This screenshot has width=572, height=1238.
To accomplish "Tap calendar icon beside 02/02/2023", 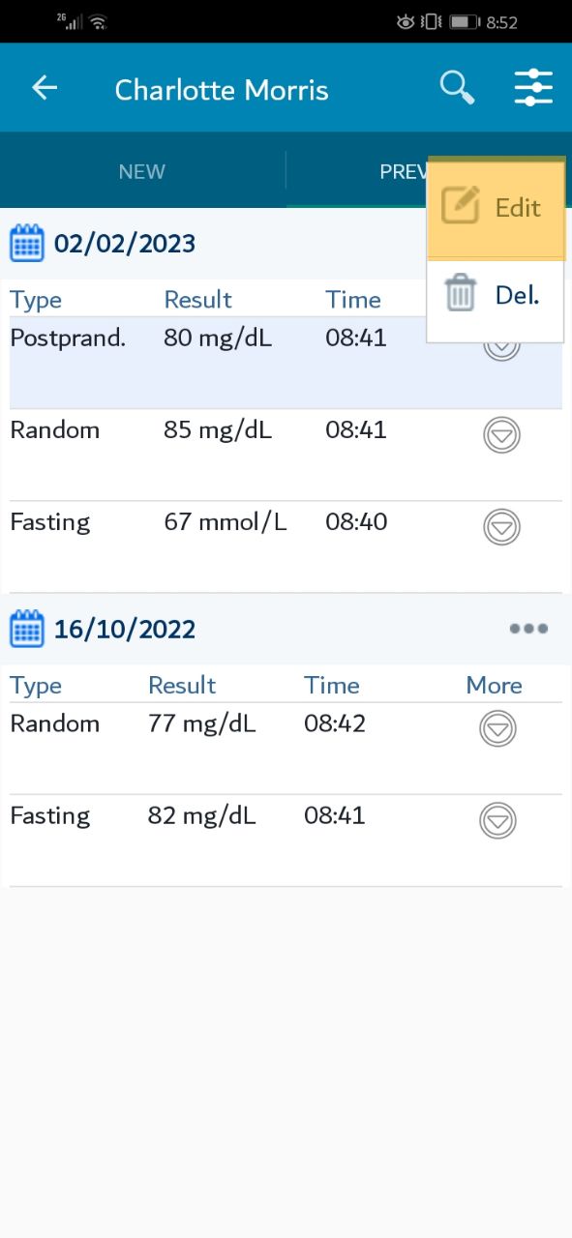I will coord(27,243).
